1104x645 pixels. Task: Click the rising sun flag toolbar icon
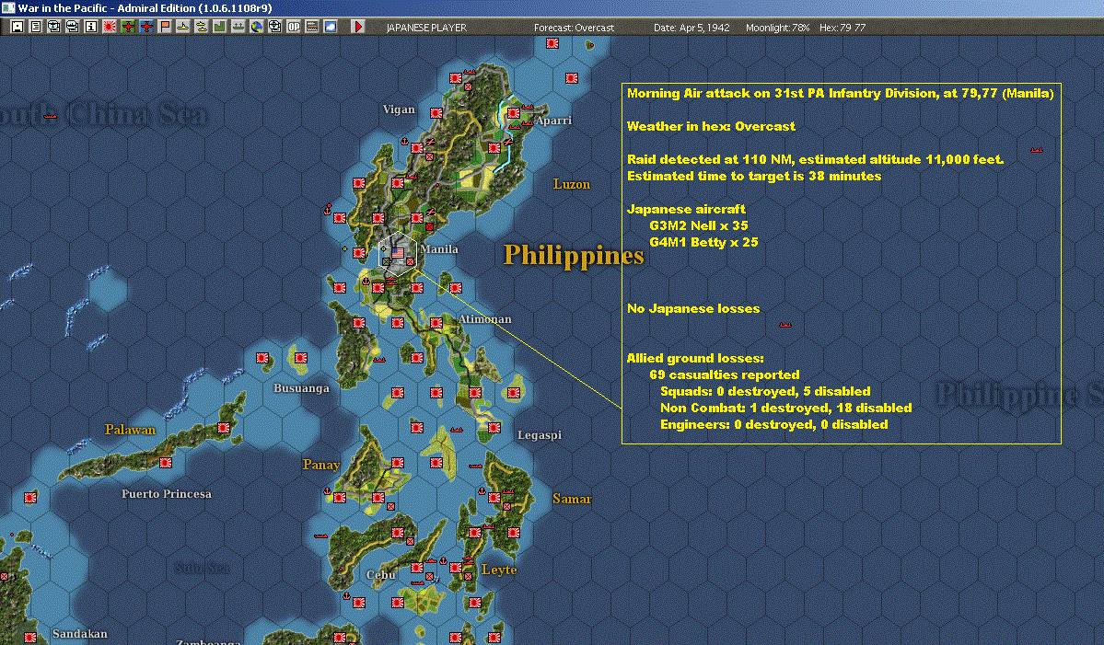pyautogui.click(x=110, y=27)
